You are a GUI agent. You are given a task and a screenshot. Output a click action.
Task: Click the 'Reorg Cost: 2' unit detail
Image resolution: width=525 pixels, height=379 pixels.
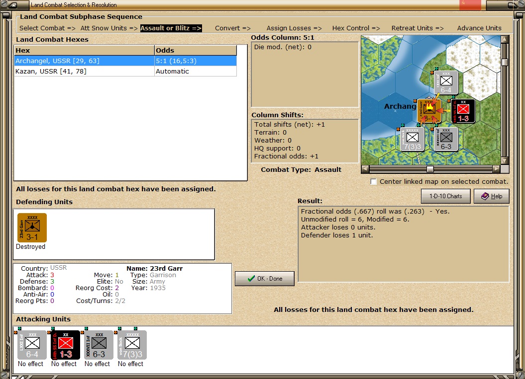point(97,288)
